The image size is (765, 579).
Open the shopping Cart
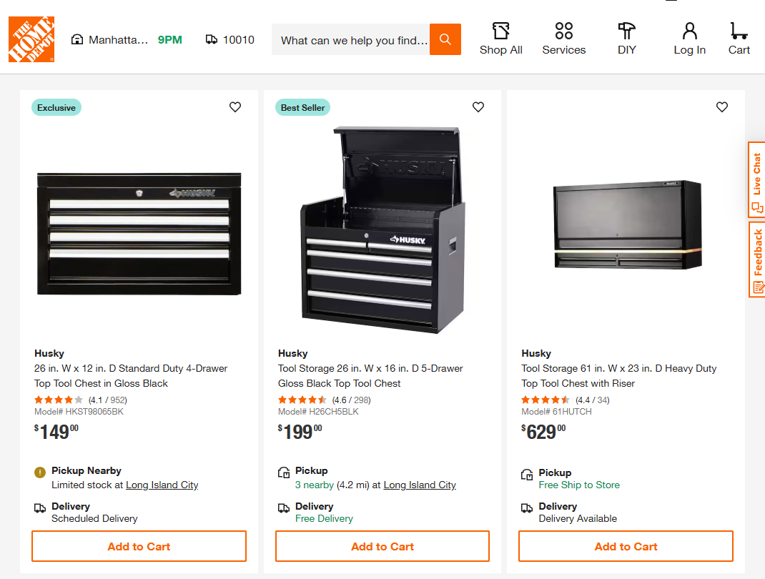739,39
